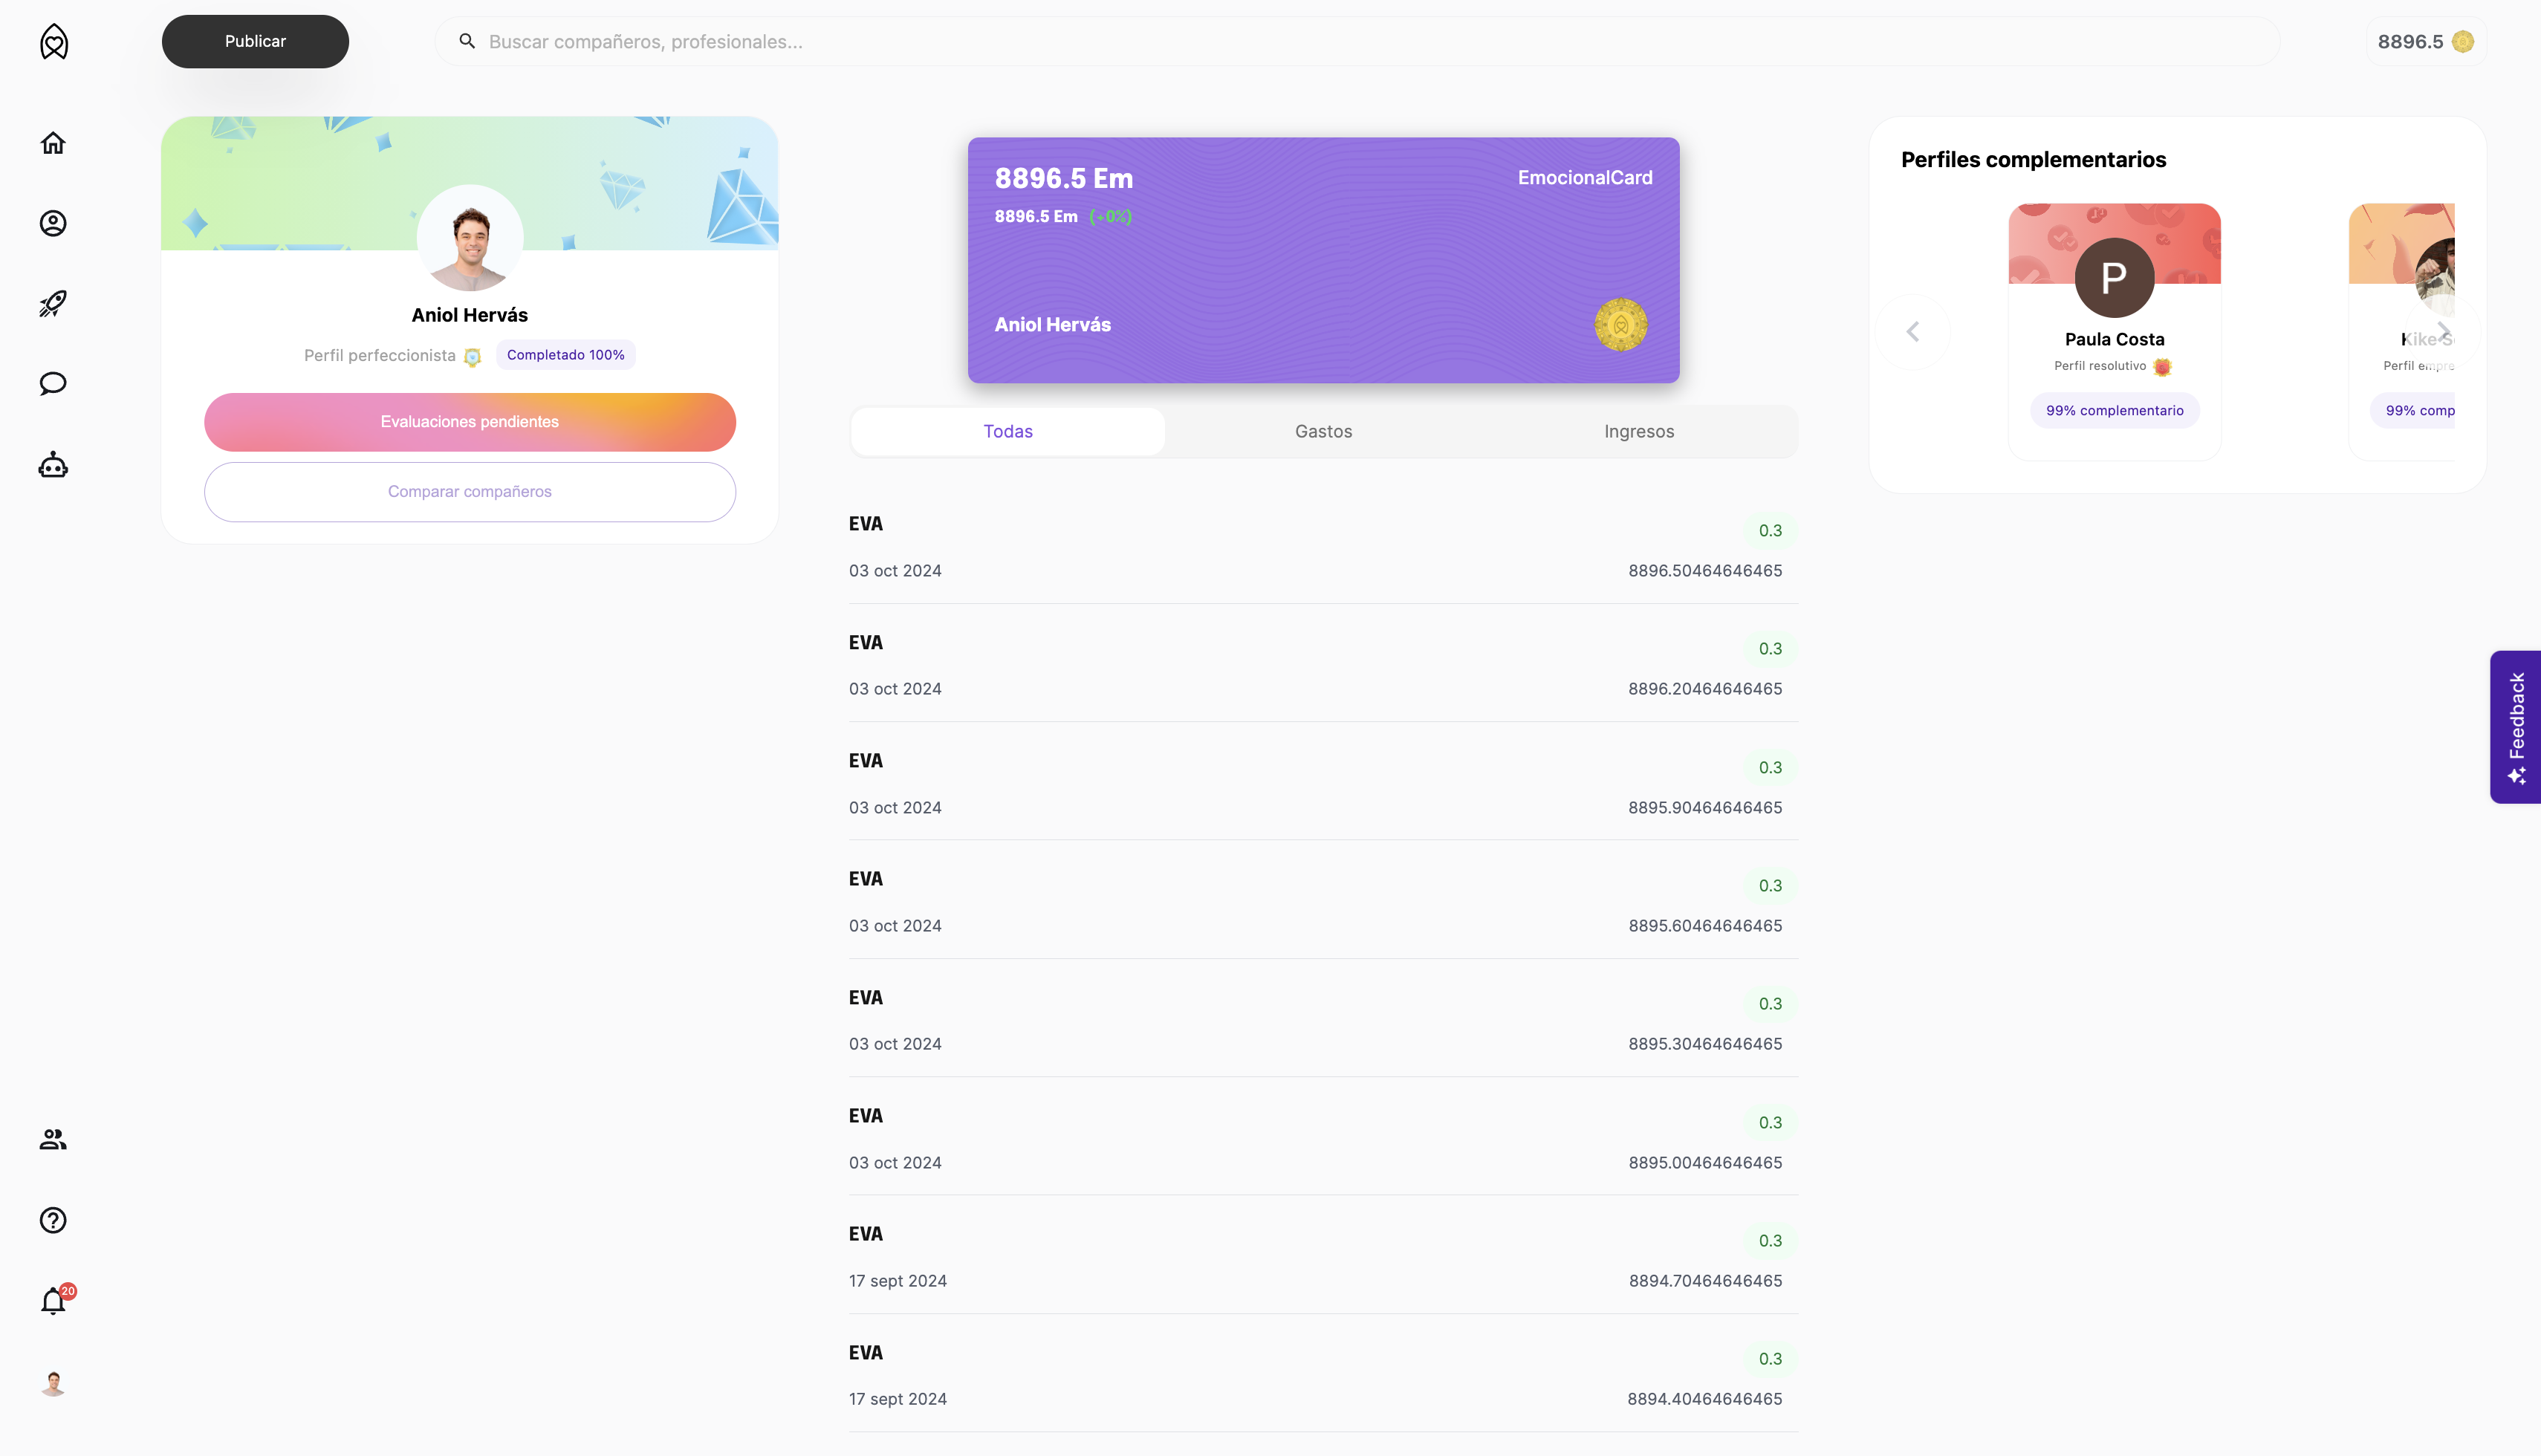
Task: Switch to the Ingresos tab
Action: 1638,432
